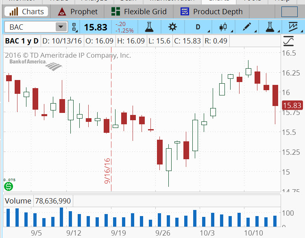Image resolution: width=305 pixels, height=238 pixels.
Task: Click the 10/10 date axis label
Action: (x=253, y=233)
